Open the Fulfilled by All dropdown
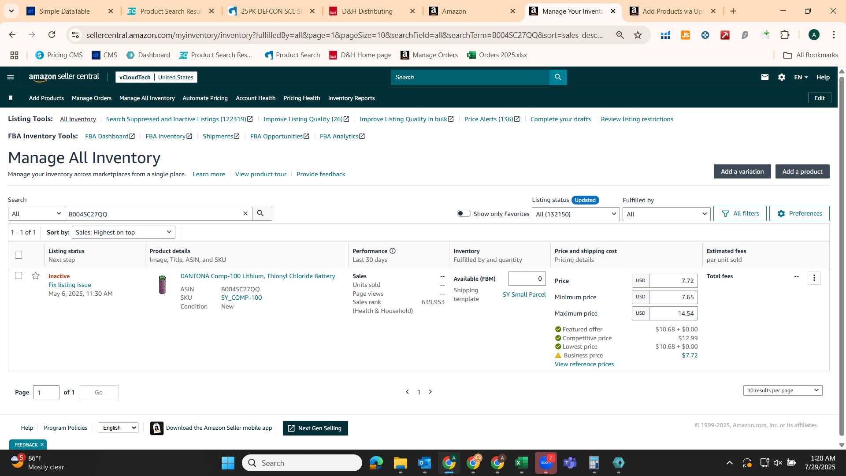The width and height of the screenshot is (846, 476). tap(666, 214)
